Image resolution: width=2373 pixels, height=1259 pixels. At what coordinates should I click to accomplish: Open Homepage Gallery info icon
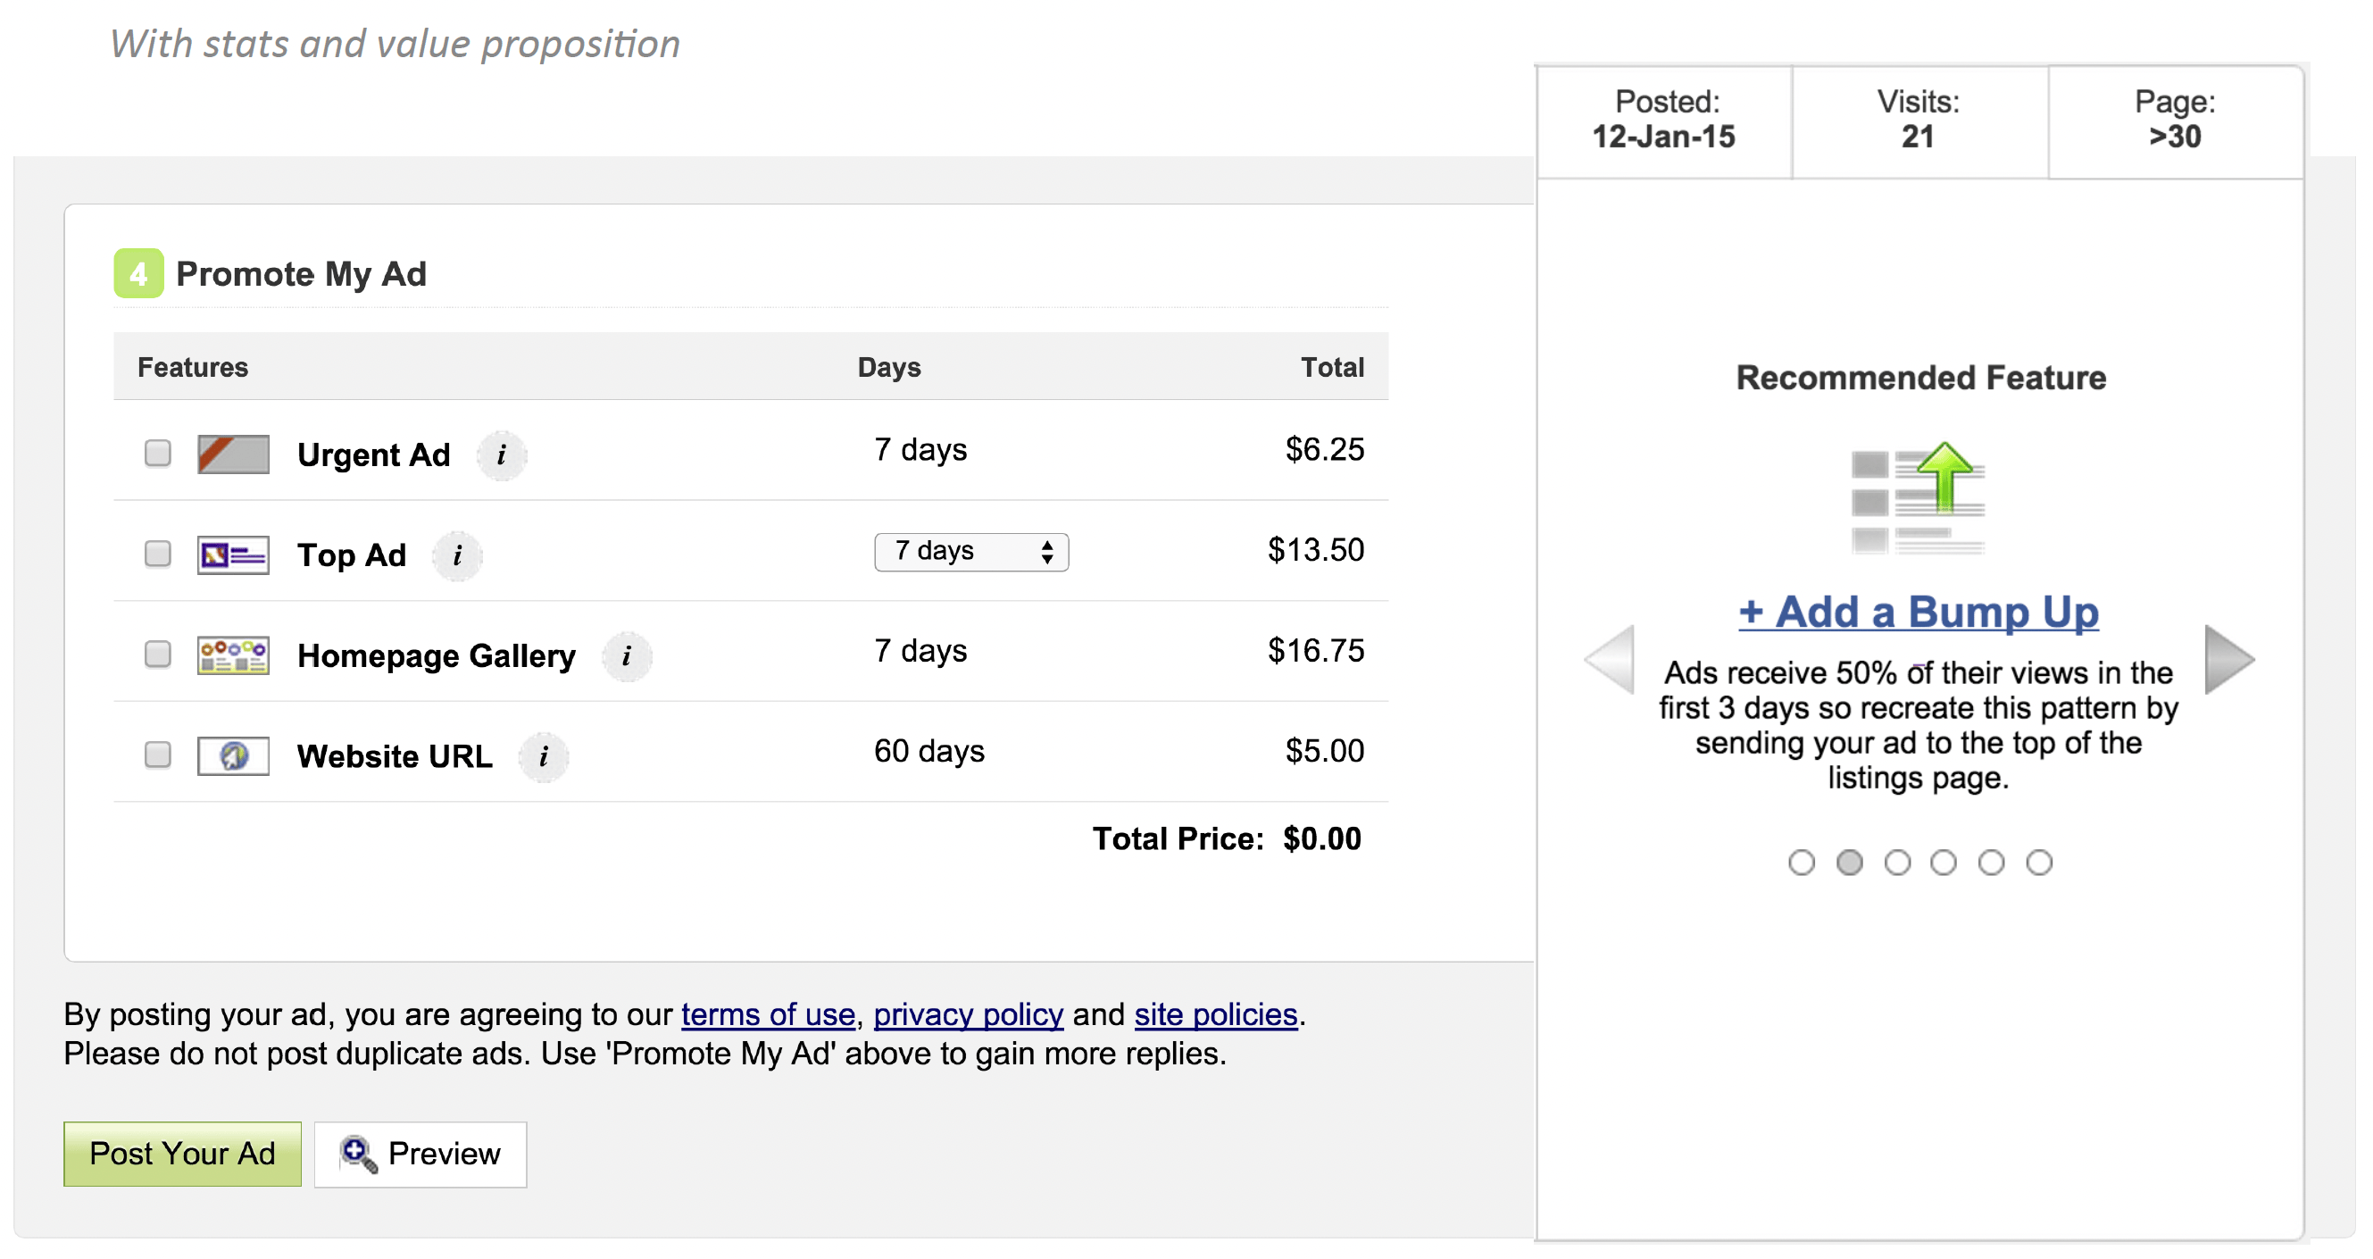tap(627, 655)
